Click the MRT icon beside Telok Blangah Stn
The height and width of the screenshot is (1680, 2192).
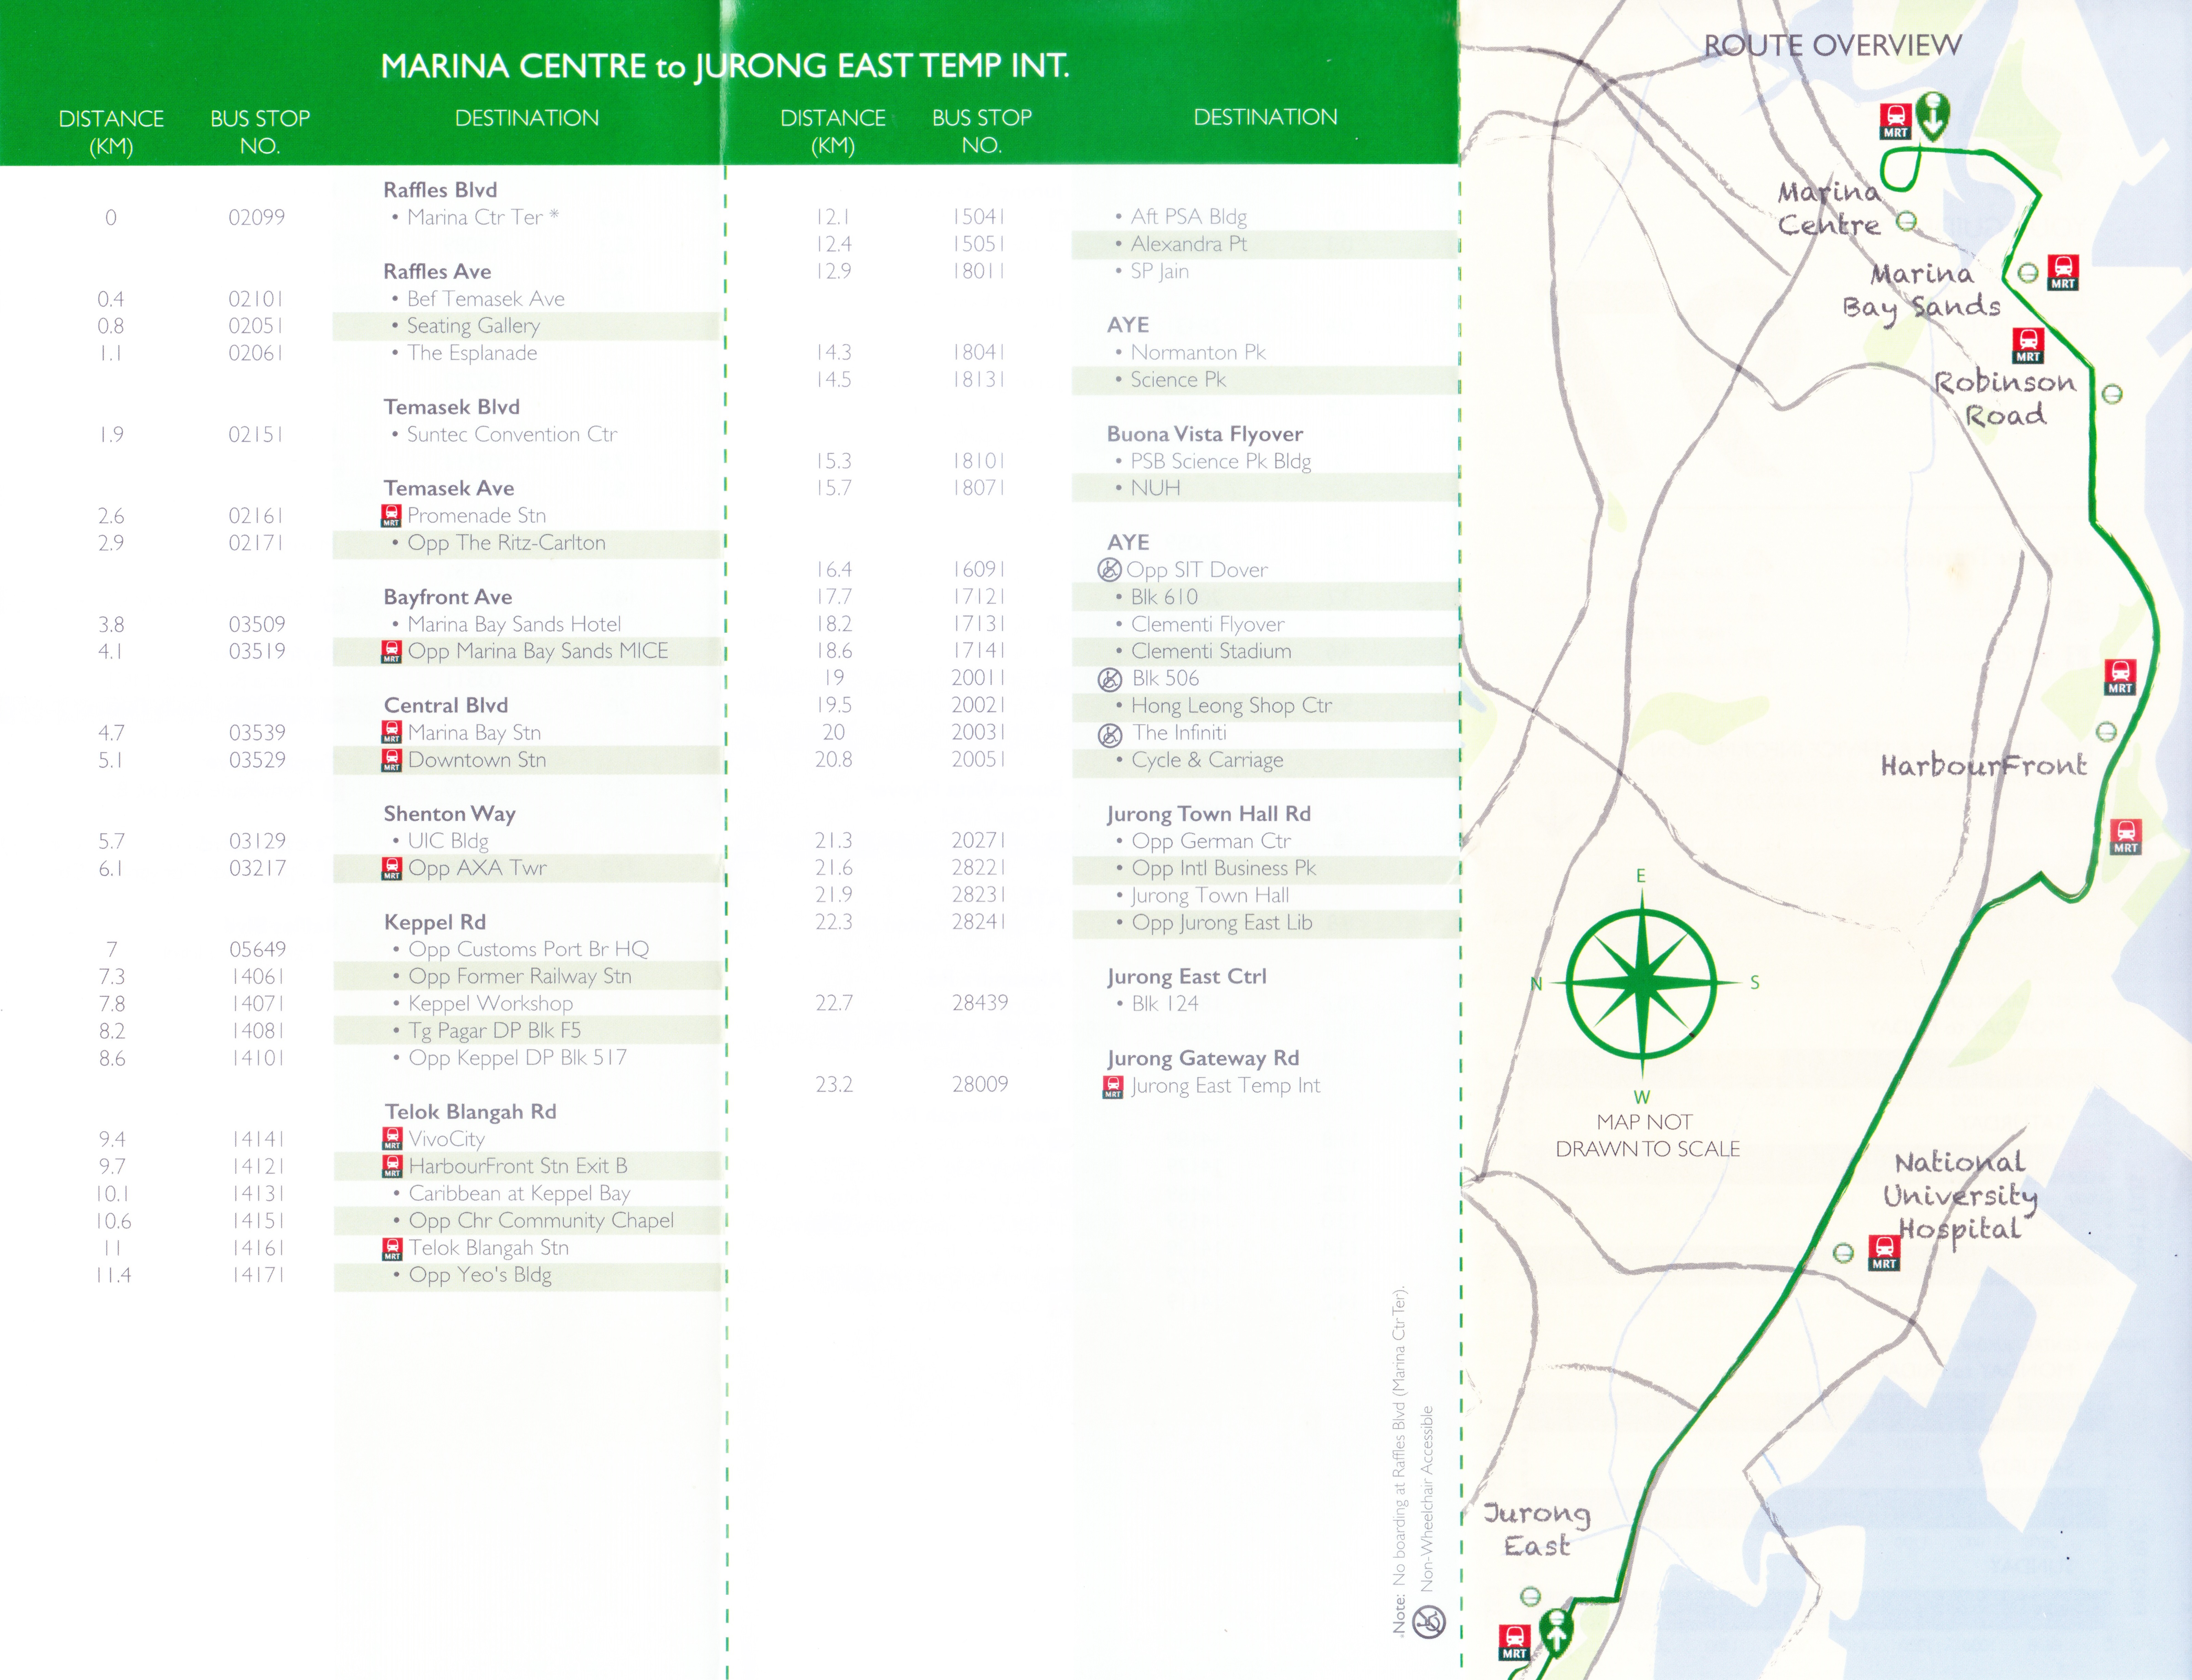pyautogui.click(x=393, y=1249)
